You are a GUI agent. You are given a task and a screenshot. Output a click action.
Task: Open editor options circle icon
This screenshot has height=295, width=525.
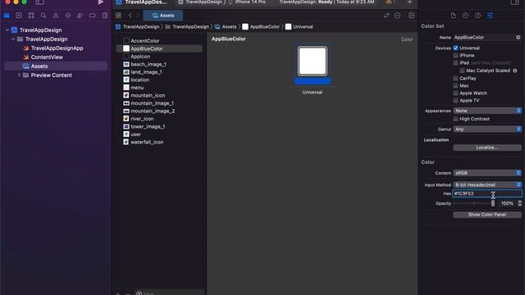pos(397,16)
